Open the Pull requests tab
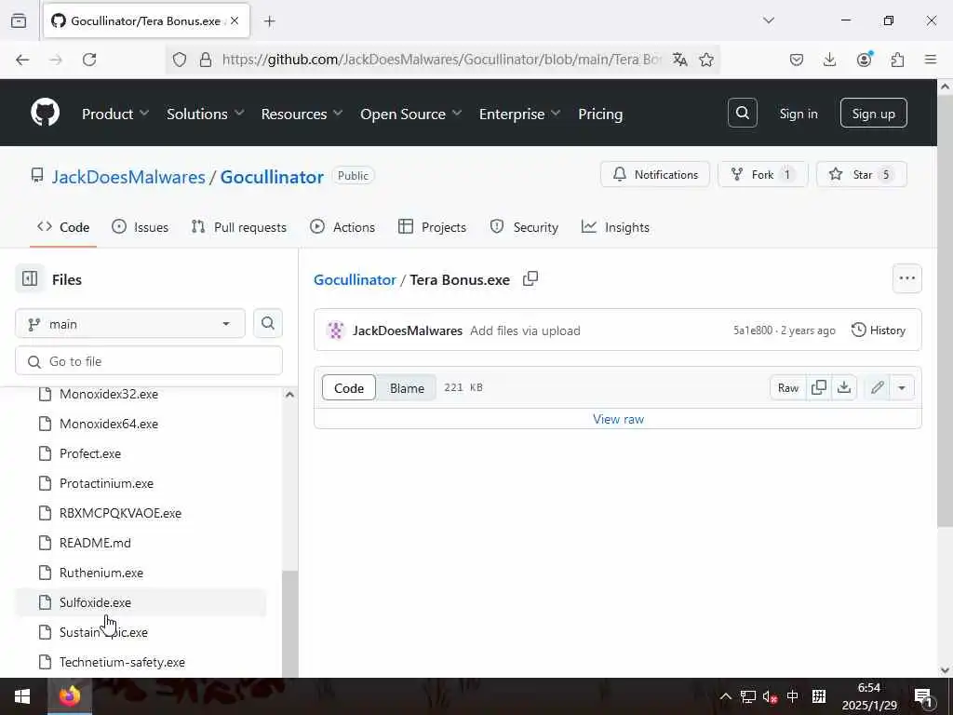The width and height of the screenshot is (953, 715). tap(239, 227)
